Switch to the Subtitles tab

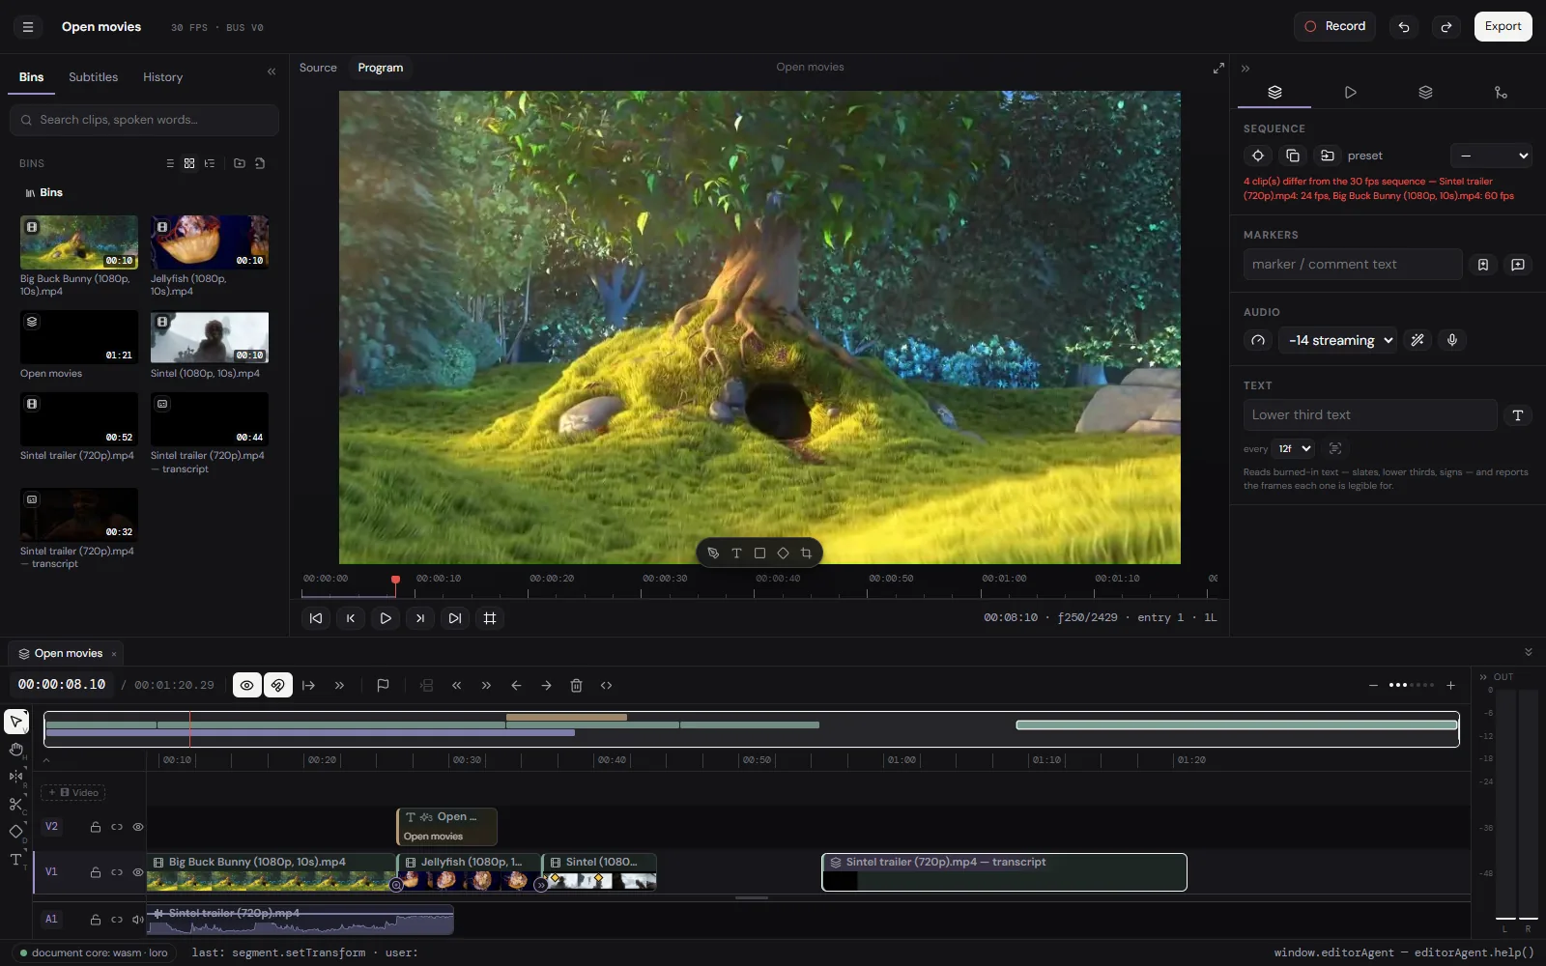[x=93, y=77]
